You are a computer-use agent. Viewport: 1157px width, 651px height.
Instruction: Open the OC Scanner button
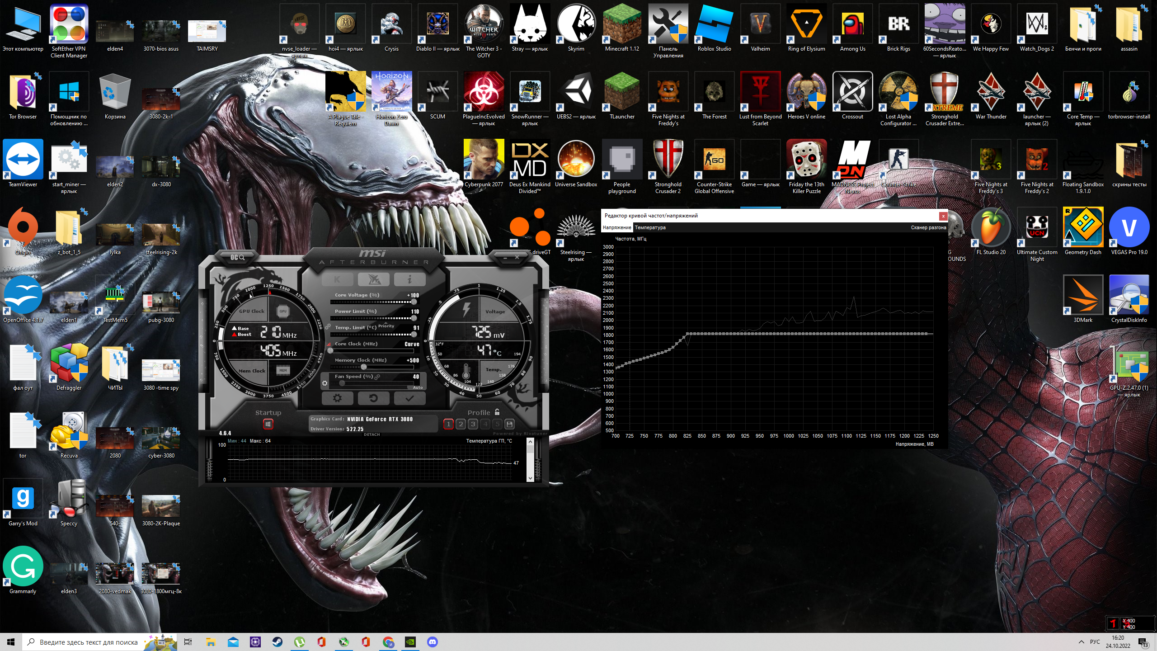(x=237, y=257)
